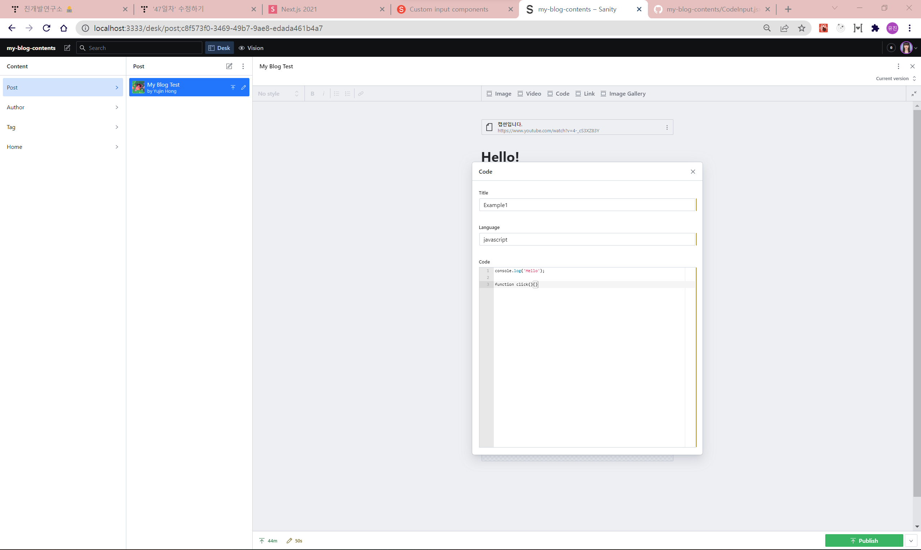Insert an Image Gallery block
Screen dimensions: 921x550
[x=623, y=94]
